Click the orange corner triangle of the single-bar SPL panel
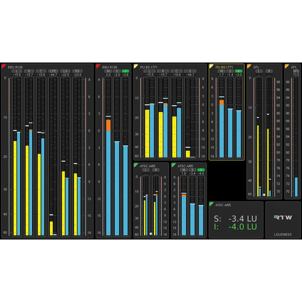This screenshot has width=302, height=302. (286, 66)
